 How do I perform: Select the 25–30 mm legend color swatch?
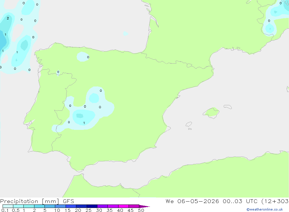click(92, 206)
